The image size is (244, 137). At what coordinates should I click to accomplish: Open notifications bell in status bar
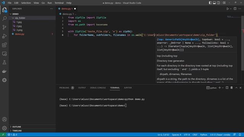pyautogui.click(x=240, y=135)
